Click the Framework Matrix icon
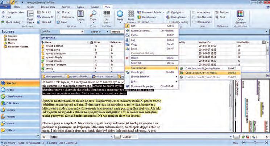Image resolution: width=270 pixels, height=146 pixels. (139, 12)
